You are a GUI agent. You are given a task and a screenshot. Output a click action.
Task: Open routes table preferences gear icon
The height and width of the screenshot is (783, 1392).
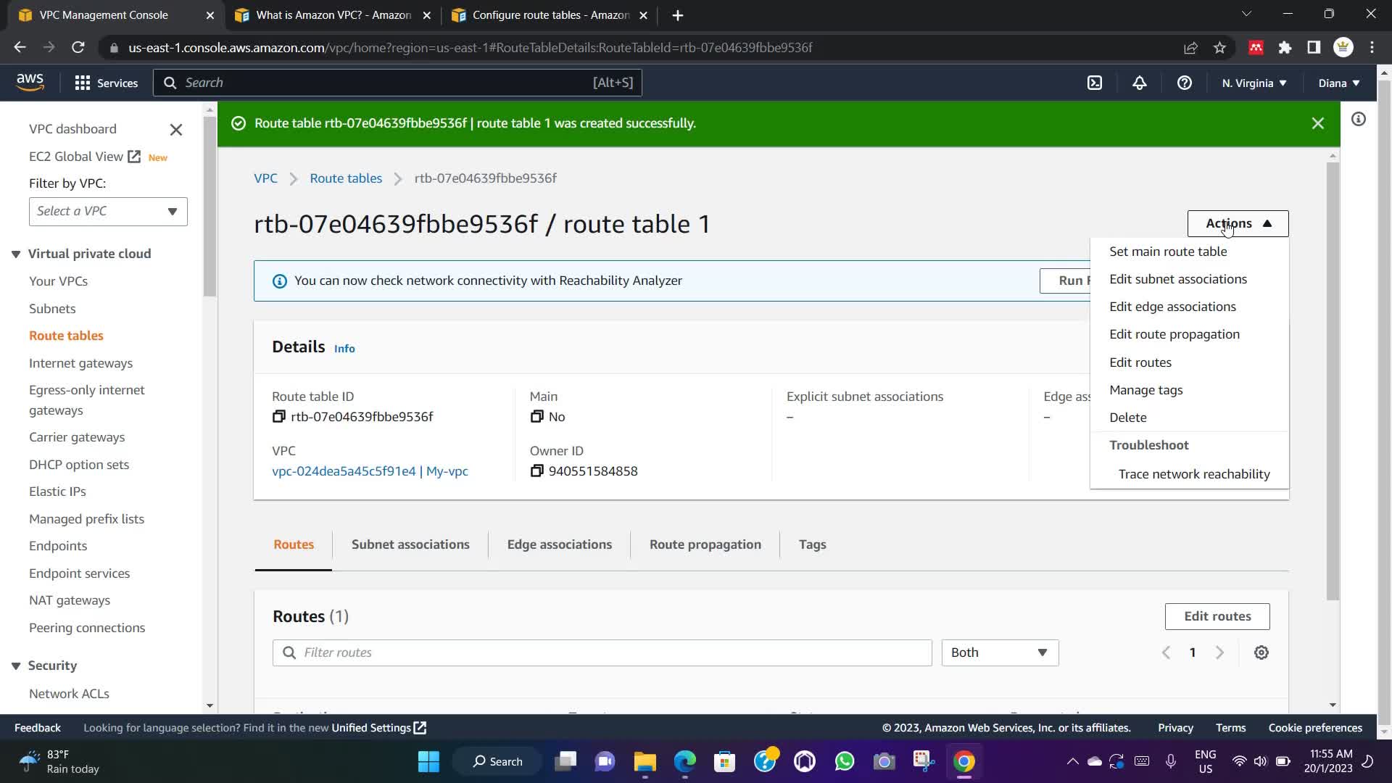[1261, 652]
